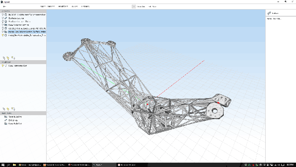This screenshot has width=296, height=167.
Task: Click the Modifiers panel header
Action: pos(23,62)
